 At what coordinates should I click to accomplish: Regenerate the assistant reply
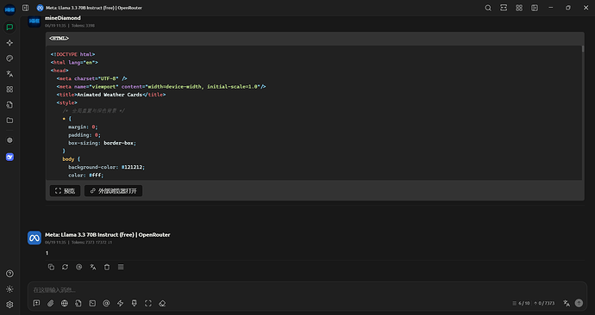point(65,267)
